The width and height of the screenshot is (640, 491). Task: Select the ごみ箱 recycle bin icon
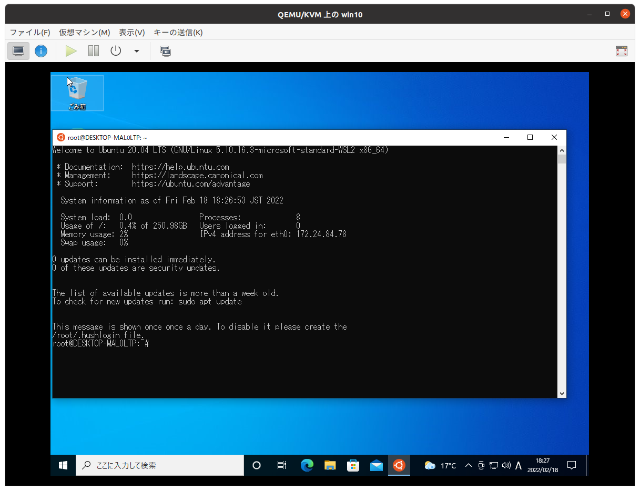(x=77, y=93)
